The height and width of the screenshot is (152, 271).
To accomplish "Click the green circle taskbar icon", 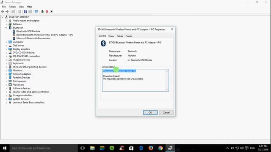I will point(112,148).
